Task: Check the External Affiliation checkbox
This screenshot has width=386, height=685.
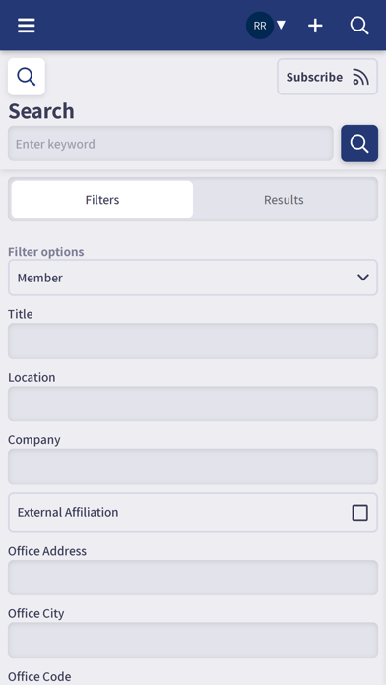Action: pyautogui.click(x=359, y=513)
